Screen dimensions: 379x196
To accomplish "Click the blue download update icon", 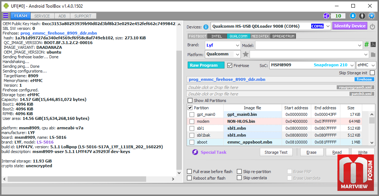I will [353, 16].
